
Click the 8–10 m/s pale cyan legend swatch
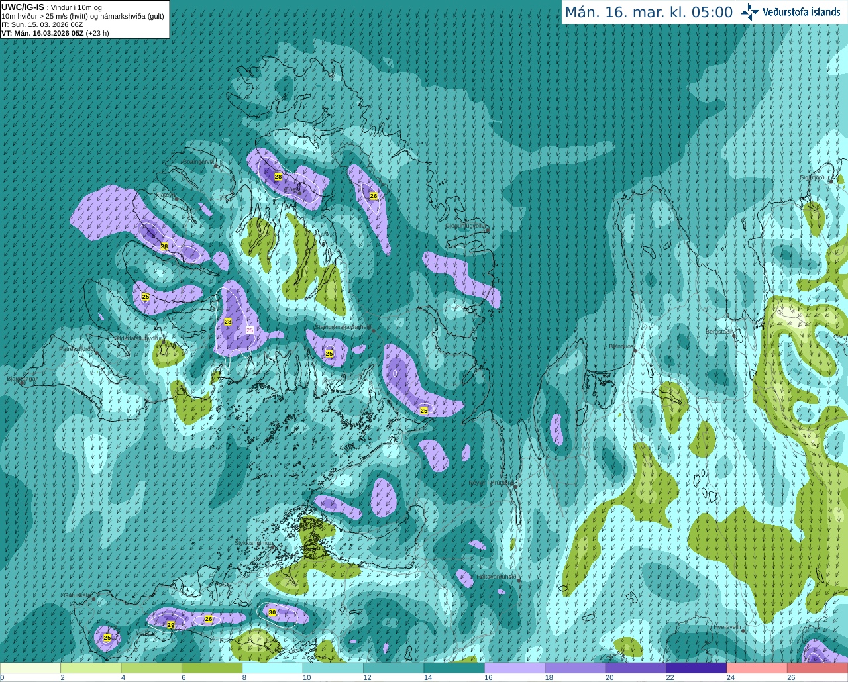[x=273, y=668]
